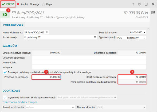
Task: Open help via the question mark icon
Action: pos(133,4)
